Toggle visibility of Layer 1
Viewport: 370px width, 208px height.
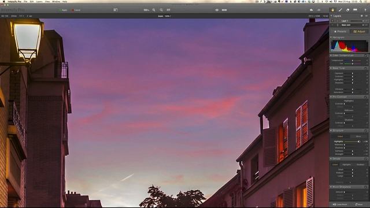tap(332, 21)
